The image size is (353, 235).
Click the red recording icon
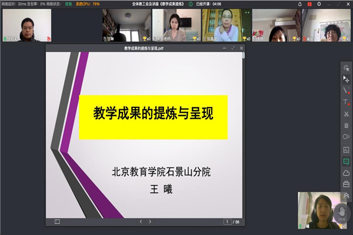[x=309, y=4]
